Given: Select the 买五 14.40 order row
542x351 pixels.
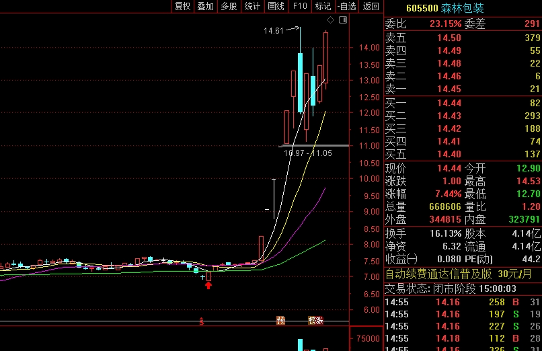Looking at the screenshot, I should pos(463,154).
